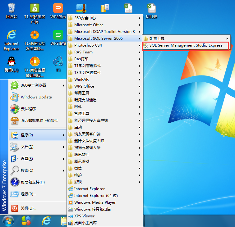Expand the 360安全浏览器 start menu entry
235x227 pixels.
[x=33, y=85]
